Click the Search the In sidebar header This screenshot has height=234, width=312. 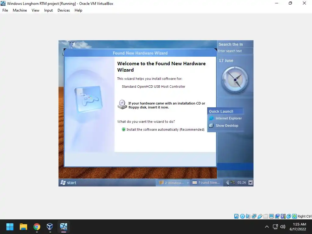[x=231, y=44]
